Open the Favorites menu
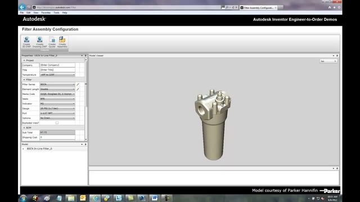The height and width of the screenshot is (202, 360). pos(46,12)
